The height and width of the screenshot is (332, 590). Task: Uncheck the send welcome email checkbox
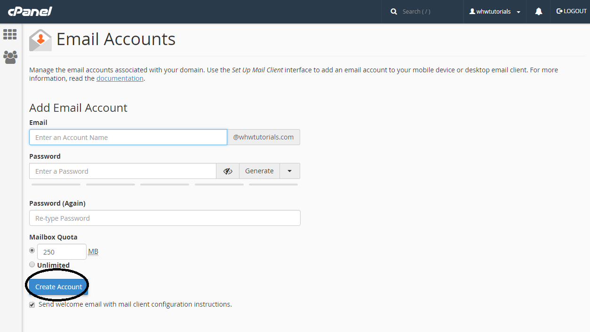32,304
